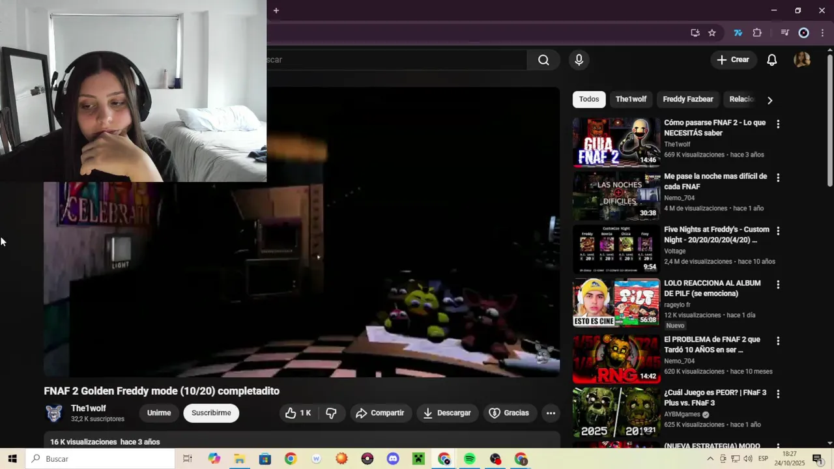Show hidden system tray icons chevron
Image resolution: width=834 pixels, height=469 pixels.
tap(710, 459)
